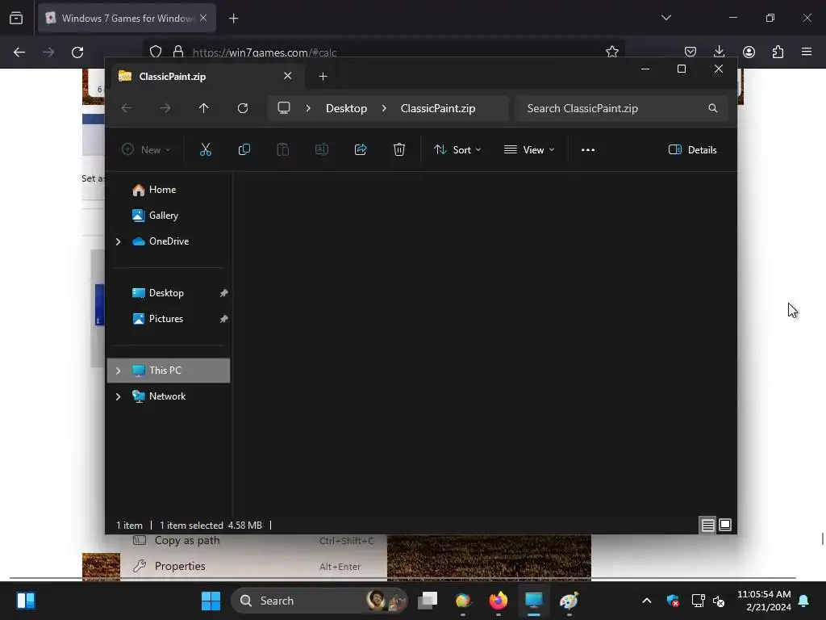Open the notifications bell icon
The image size is (826, 620).
click(x=804, y=601)
